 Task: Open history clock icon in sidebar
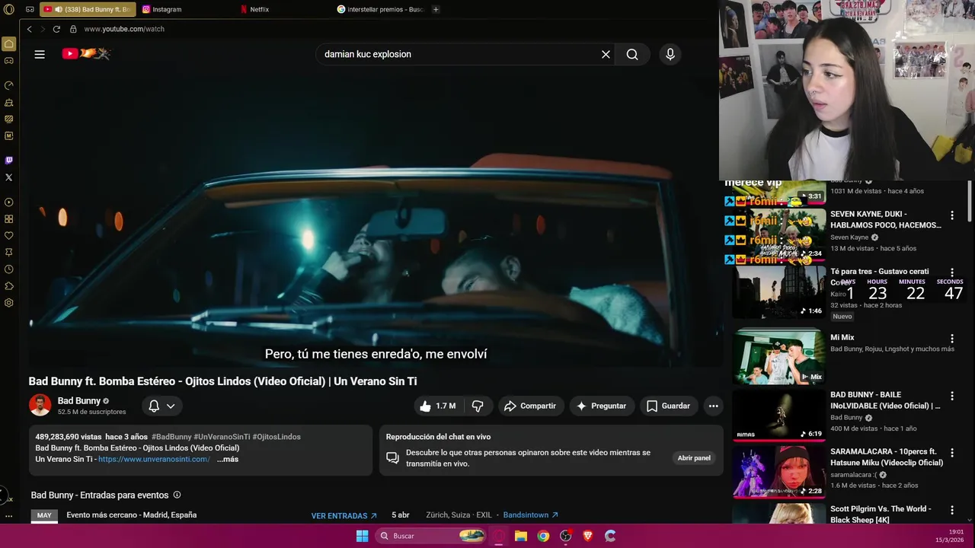click(x=9, y=269)
